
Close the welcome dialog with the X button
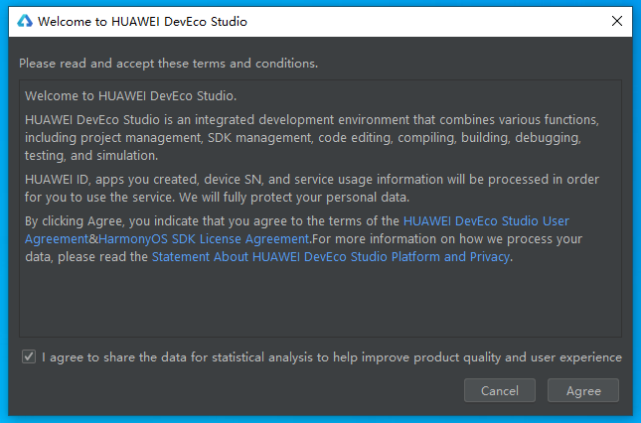[617, 21]
